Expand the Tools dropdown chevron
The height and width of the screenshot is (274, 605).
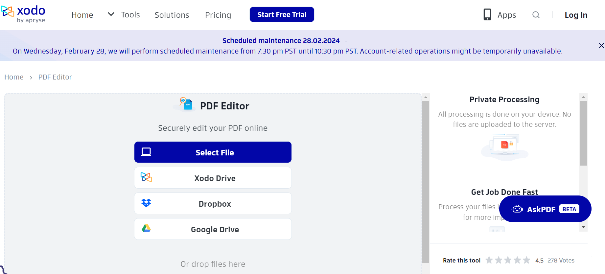point(111,14)
